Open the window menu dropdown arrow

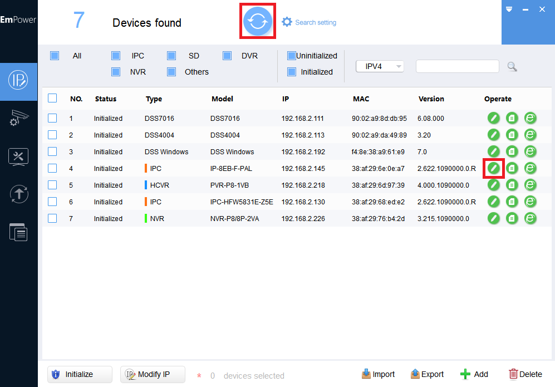(509, 9)
